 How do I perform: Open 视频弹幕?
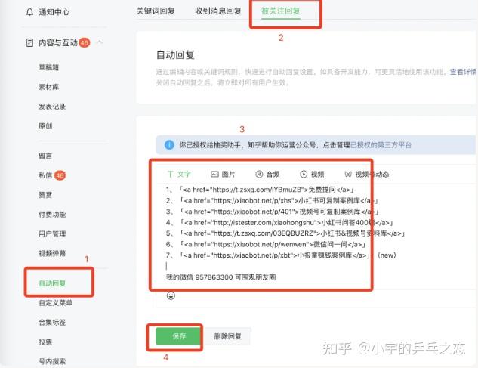tap(52, 253)
